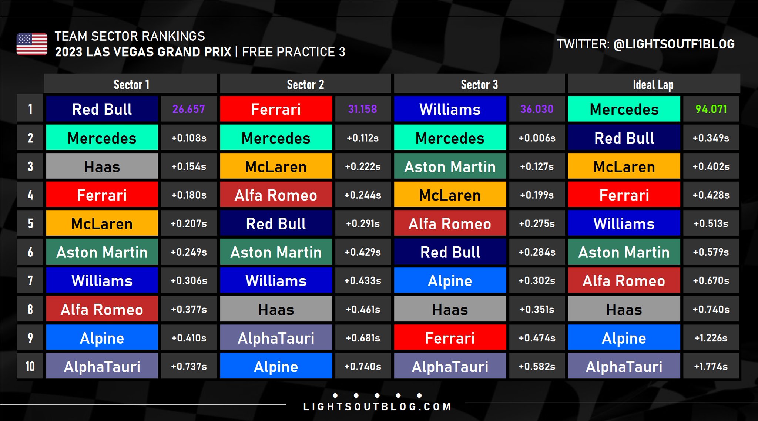Open the Sector 3 column header
Image resolution: width=758 pixels, height=421 pixels.
479,84
